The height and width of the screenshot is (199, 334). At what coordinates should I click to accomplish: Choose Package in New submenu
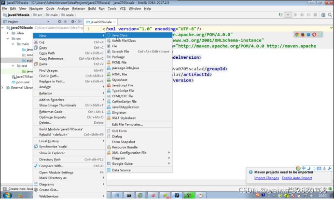tap(139, 57)
